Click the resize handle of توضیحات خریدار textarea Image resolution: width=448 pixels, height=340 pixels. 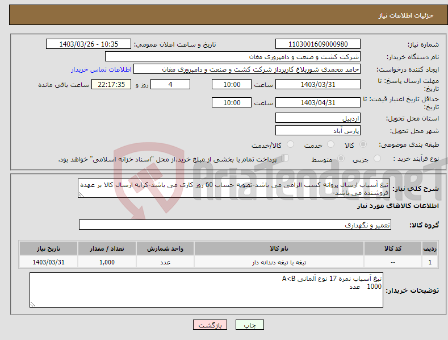pyautogui.click(x=33, y=304)
